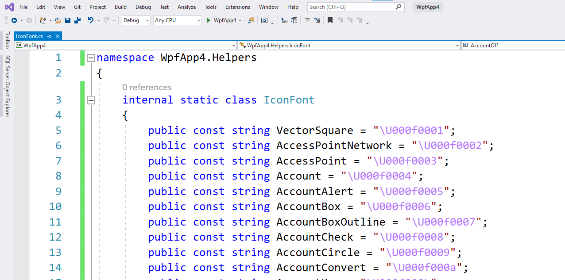Viewport: 565px width, 280px height.
Task: Click the decrease indent icon
Action: 284,20
